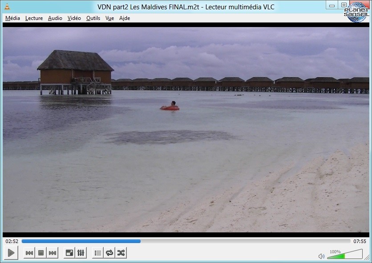
Task: Show the playlist view
Action: pos(98,253)
